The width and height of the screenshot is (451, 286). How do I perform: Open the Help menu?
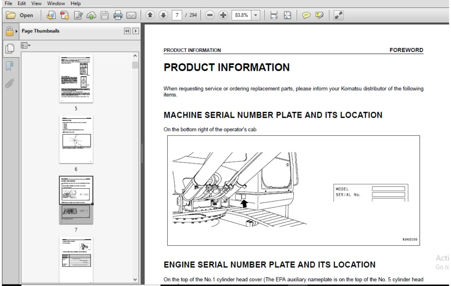click(x=76, y=3)
